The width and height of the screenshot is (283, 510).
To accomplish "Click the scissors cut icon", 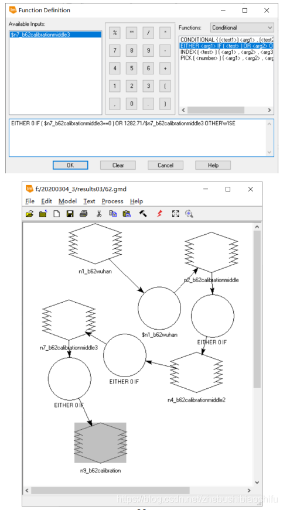I will pos(99,214).
